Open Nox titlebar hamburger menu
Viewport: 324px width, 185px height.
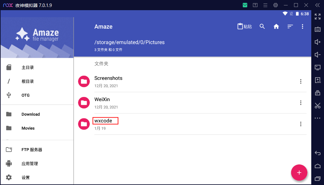click(x=265, y=5)
